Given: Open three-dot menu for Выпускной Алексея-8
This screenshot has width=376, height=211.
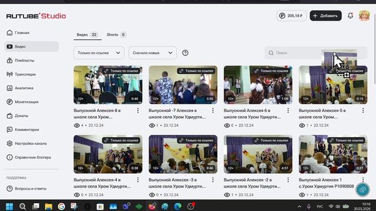Looking at the screenshot, I should [138, 111].
